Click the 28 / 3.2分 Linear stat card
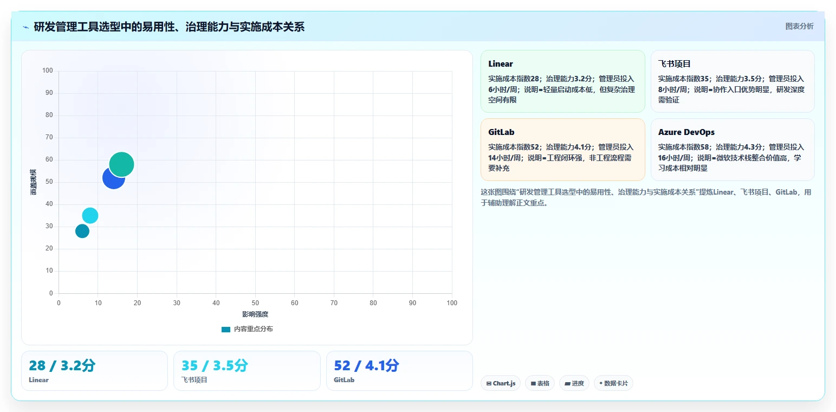Image resolution: width=836 pixels, height=412 pixels. 94,371
